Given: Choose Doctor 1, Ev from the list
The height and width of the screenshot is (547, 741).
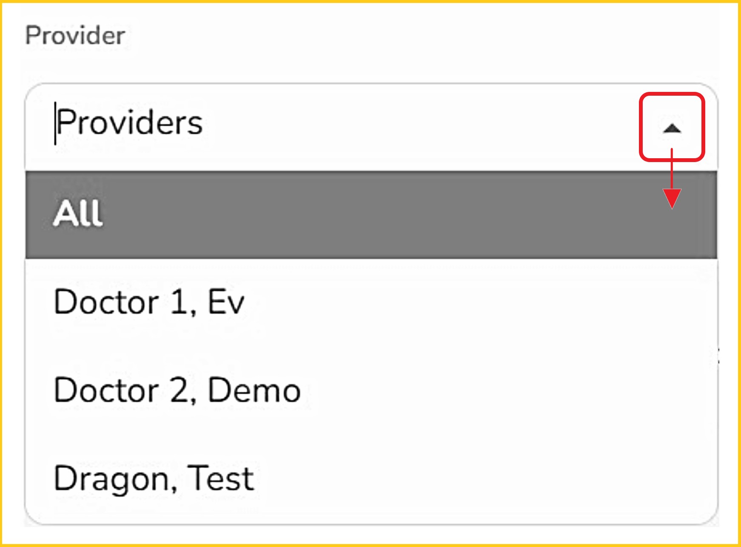Looking at the screenshot, I should pos(149,302).
